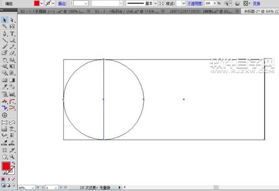Select the Lasso tool
Screen dimensions: 279x191
12,26
